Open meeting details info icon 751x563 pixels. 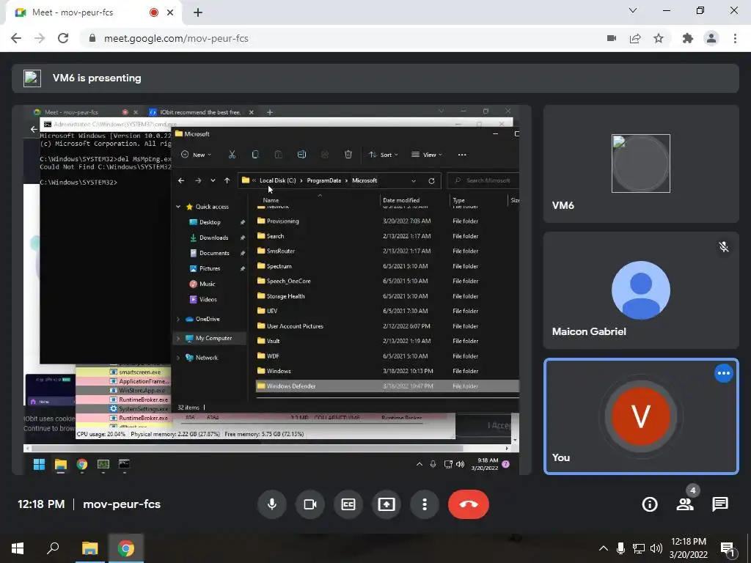coord(650,504)
